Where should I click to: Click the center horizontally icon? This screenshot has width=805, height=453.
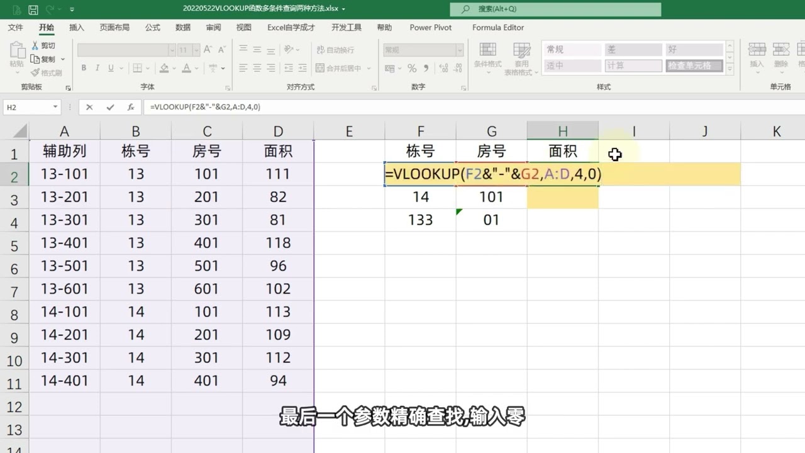[258, 68]
